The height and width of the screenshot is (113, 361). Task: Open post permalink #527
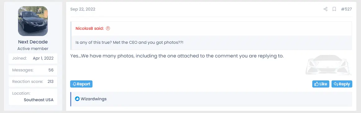(x=346, y=9)
